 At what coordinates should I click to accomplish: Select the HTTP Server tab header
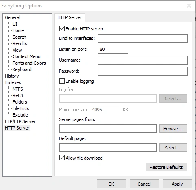tap(70, 17)
